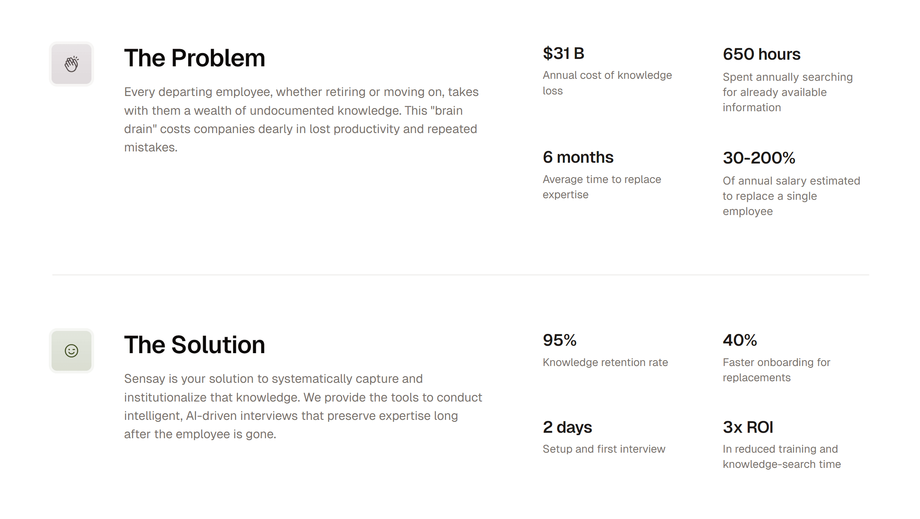Select the 30-200% statistic

(x=759, y=158)
